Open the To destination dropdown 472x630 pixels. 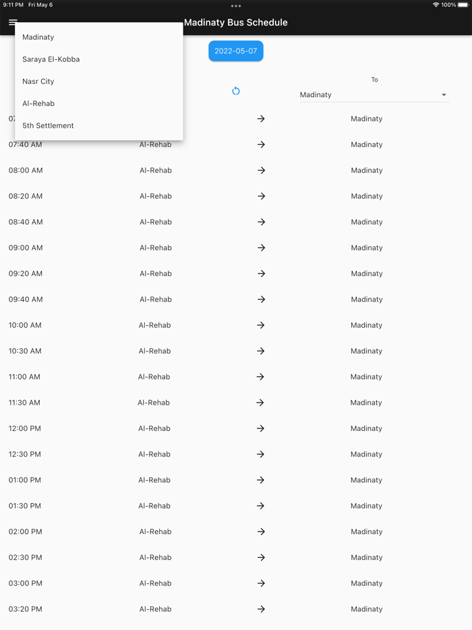(374, 94)
